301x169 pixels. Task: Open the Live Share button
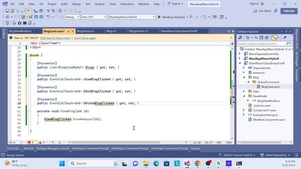pyautogui.click(x=262, y=11)
